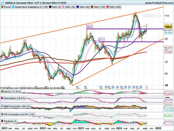Click the ProRealTime.com Datos históricos note
174x131 pixels.
click(33, 88)
